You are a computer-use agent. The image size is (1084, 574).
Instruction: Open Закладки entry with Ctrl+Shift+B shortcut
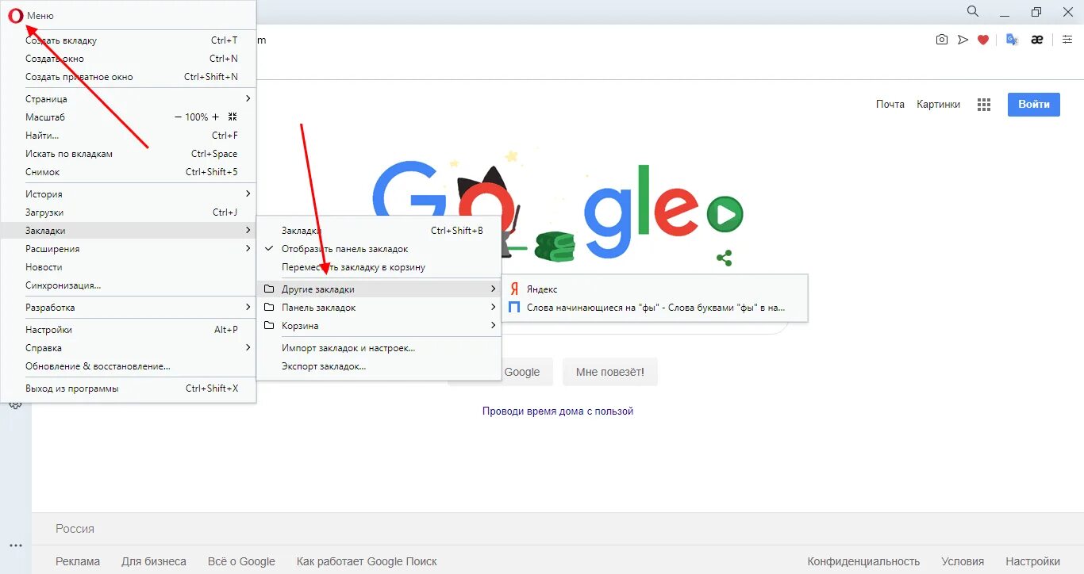point(379,231)
